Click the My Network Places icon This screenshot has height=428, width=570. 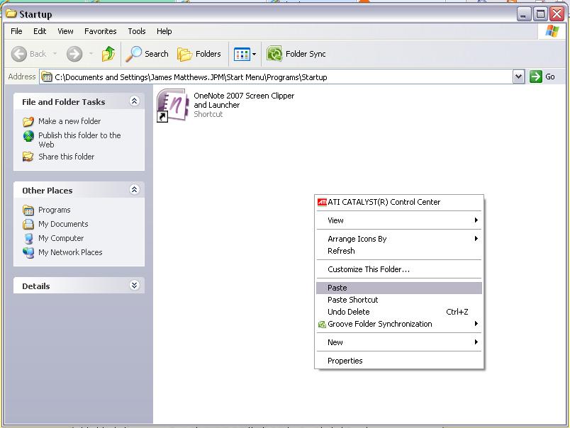coord(28,252)
